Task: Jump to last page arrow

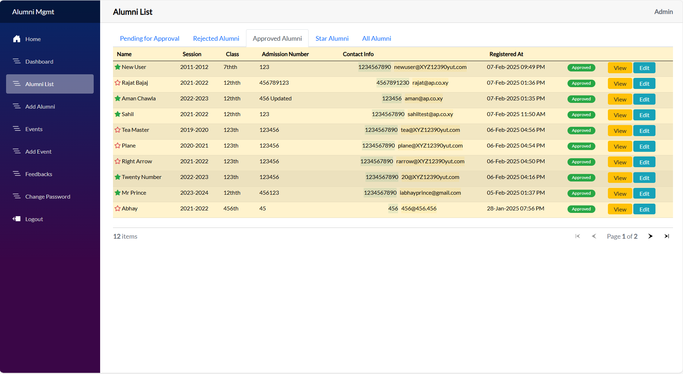Action: 667,236
